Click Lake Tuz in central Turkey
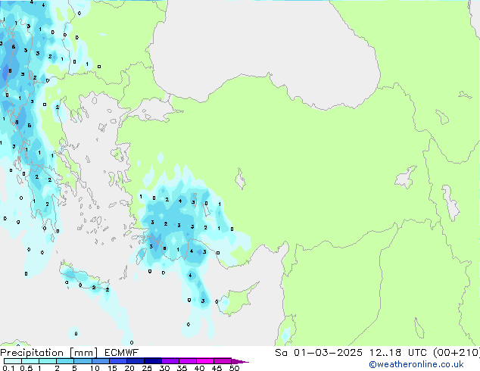 [241, 179]
